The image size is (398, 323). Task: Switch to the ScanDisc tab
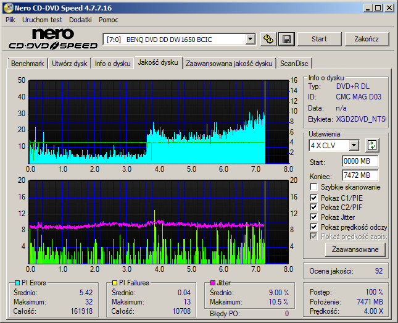tap(294, 64)
